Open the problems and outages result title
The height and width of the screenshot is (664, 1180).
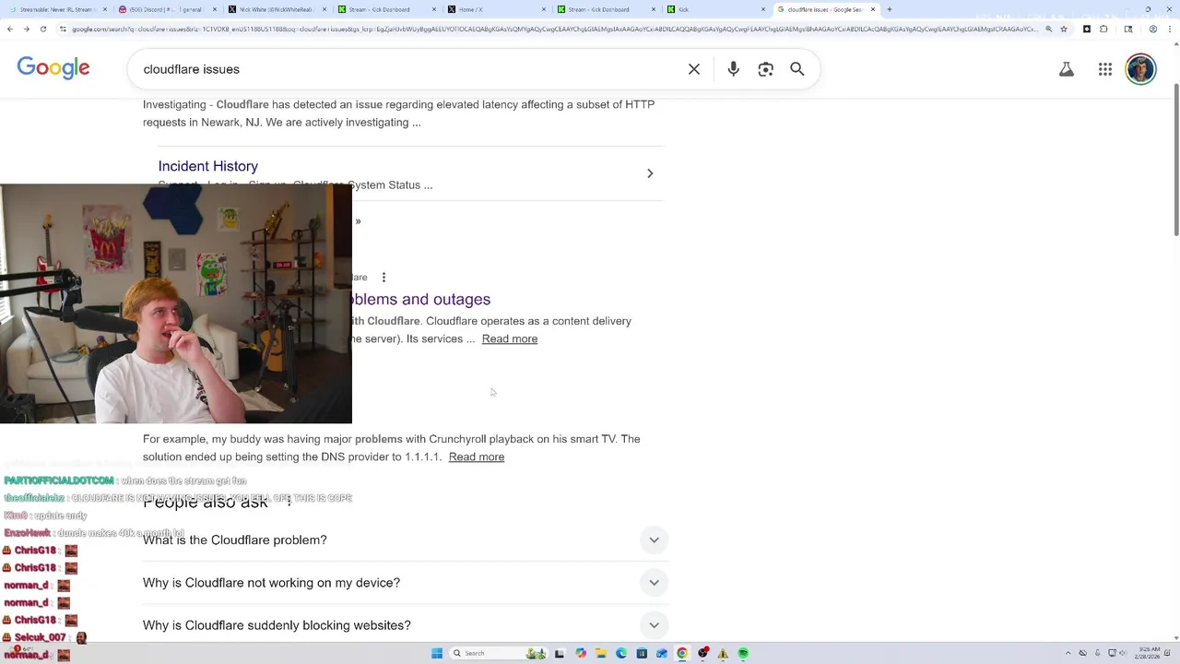[x=420, y=299]
